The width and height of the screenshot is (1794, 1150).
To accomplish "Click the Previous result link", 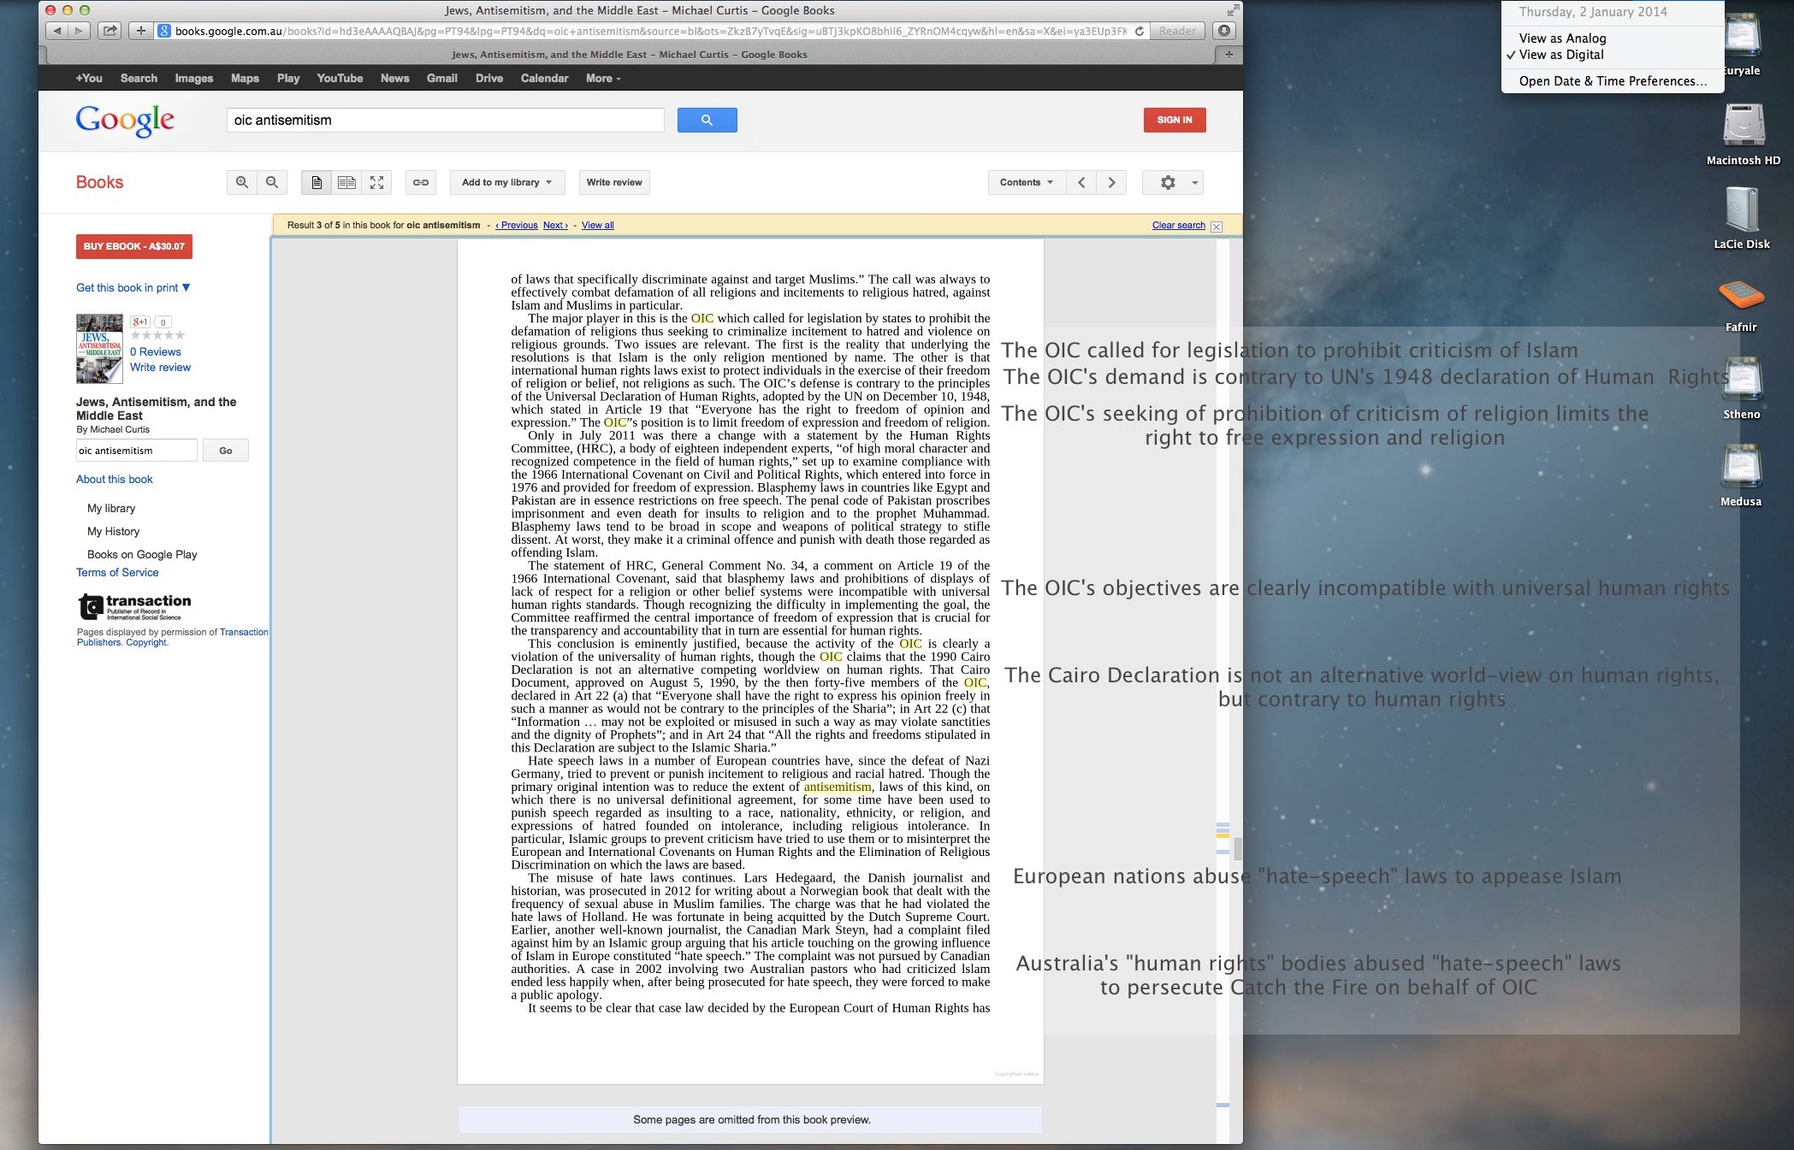I will [x=517, y=226].
